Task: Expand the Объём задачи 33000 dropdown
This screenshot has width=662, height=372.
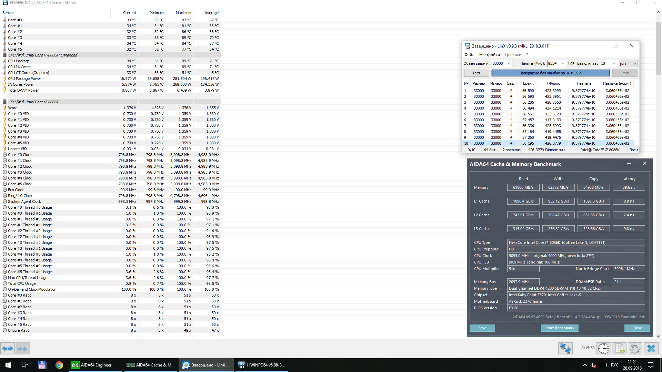Action: point(509,64)
